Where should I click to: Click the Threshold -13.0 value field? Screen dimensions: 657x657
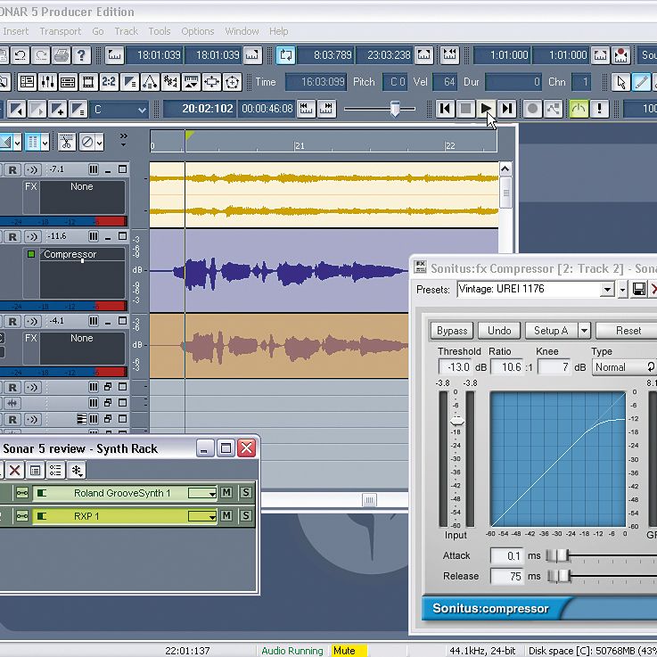tap(456, 367)
